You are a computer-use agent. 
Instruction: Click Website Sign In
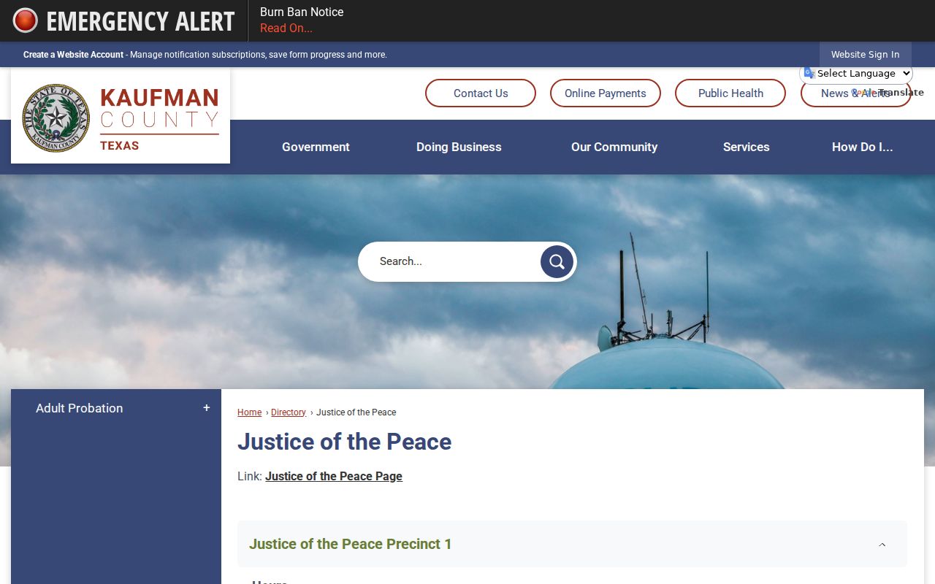(865, 55)
